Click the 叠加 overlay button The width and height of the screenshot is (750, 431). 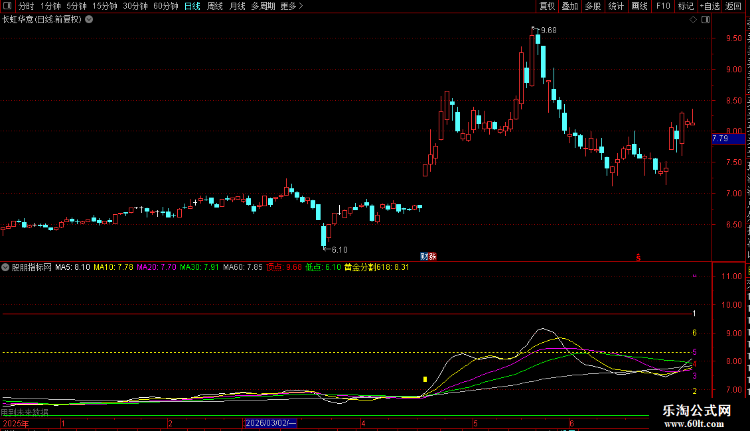click(x=569, y=6)
